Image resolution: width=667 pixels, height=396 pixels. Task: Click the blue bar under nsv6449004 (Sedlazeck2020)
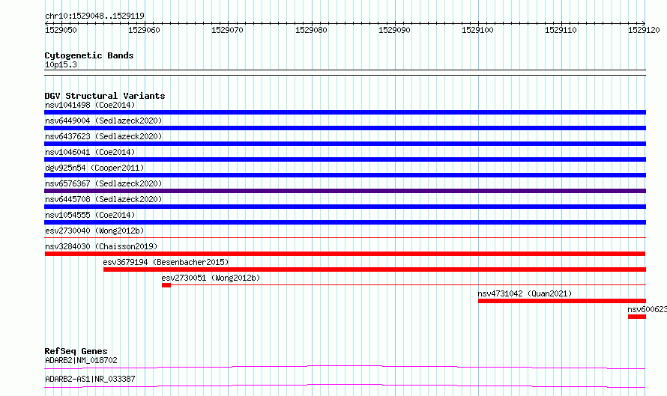[345, 128]
